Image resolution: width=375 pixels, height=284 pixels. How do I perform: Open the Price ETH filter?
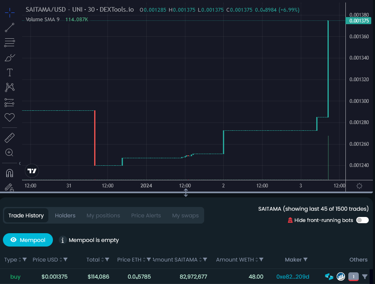[x=149, y=259]
